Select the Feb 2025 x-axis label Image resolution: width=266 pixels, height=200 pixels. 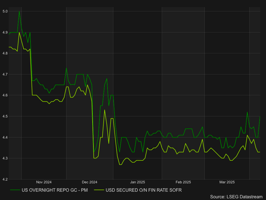183,182
